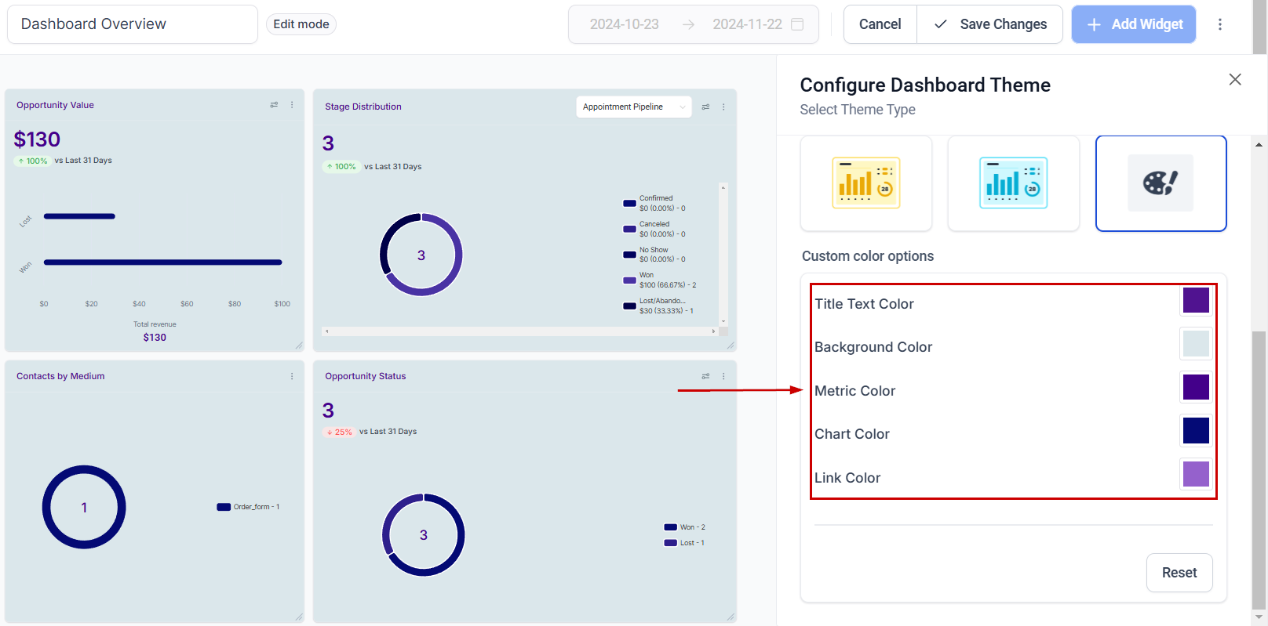Screen dimensions: 1268x626
Task: Click the Lost bar in Opportunity Value chart
Action: point(79,216)
